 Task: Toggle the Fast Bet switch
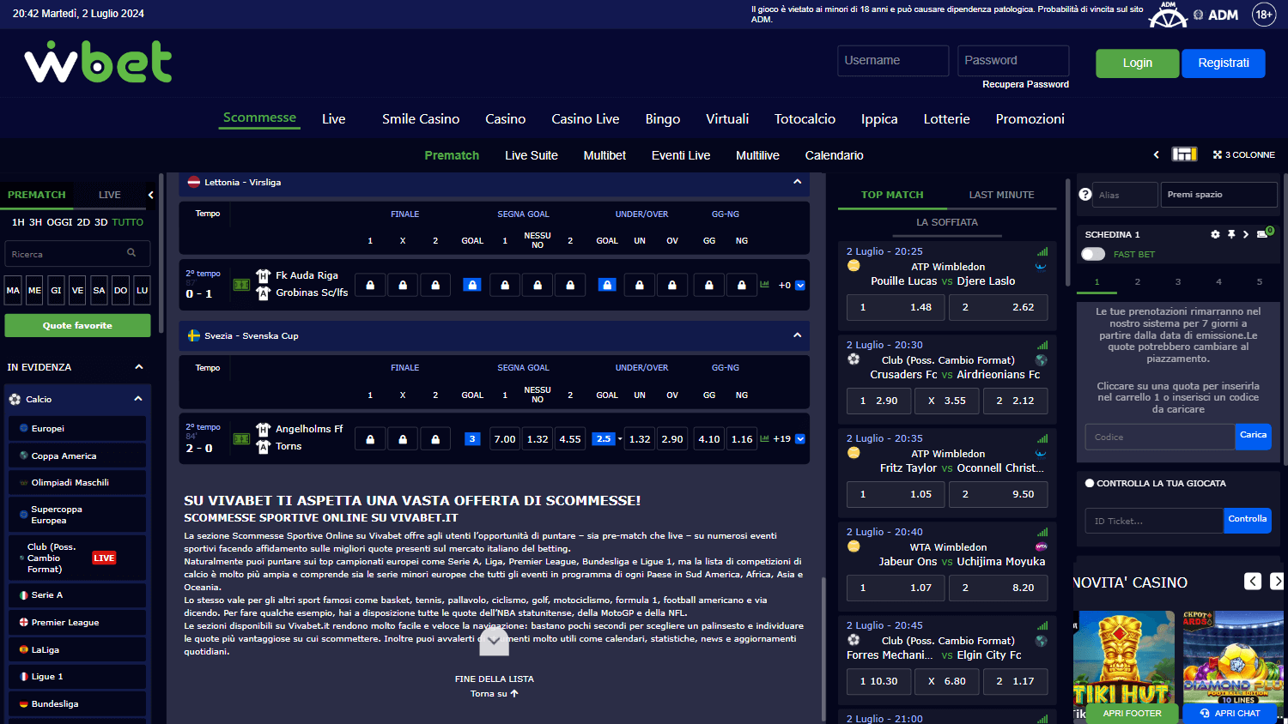[x=1093, y=254]
